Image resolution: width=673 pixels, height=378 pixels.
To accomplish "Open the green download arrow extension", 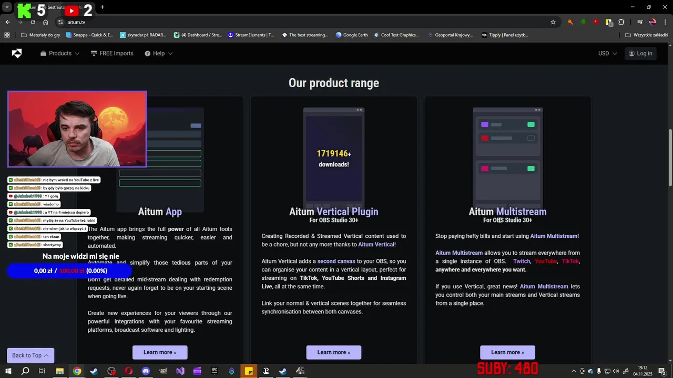I will [583, 22].
